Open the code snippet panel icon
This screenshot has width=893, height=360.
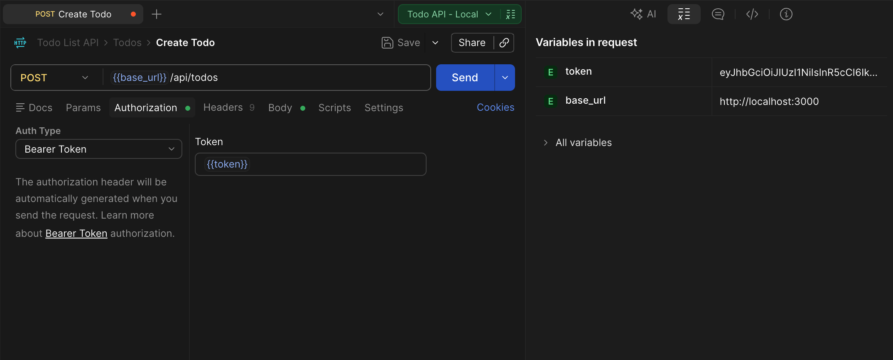(x=752, y=14)
